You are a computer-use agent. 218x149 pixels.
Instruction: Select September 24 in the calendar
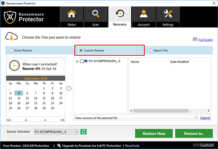coord(61,103)
